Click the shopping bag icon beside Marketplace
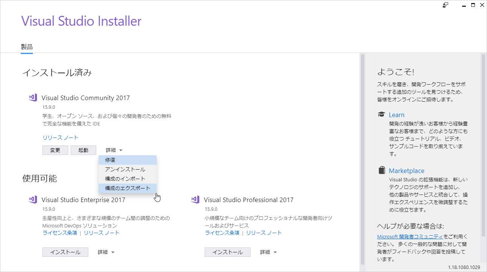This screenshot has height=272, width=487. pos(382,170)
